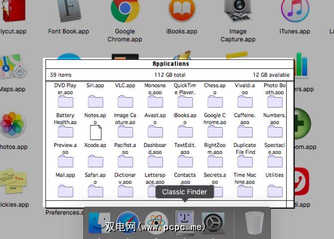Image resolution: width=334 pixels, height=239 pixels.
Task: Click the Dictionary.app folder icon
Action: pos(125,191)
